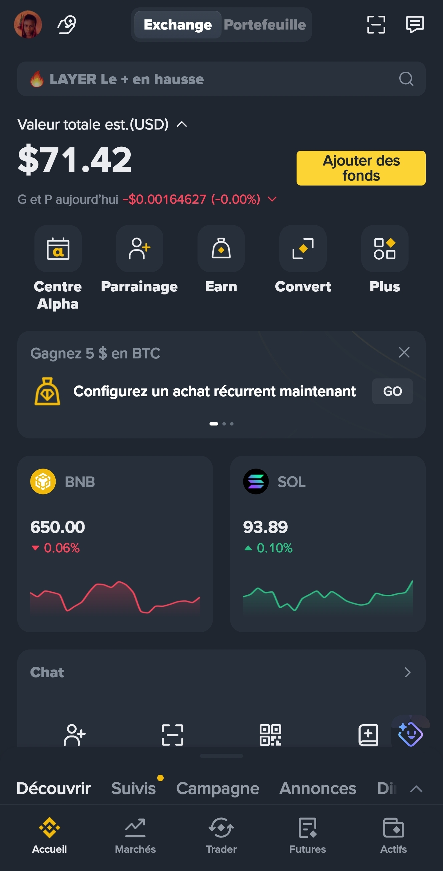Select the Campagne tab

pyautogui.click(x=218, y=789)
